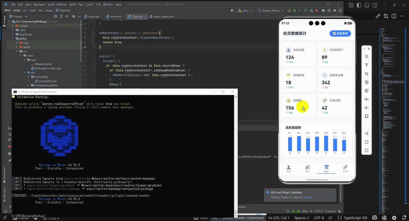Click the Run entry icon in DevEco toolbar
Image resolution: width=409 pixels, height=221 pixels.
(289, 10)
